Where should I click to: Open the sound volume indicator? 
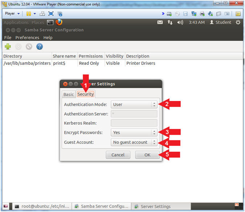click(x=180, y=23)
